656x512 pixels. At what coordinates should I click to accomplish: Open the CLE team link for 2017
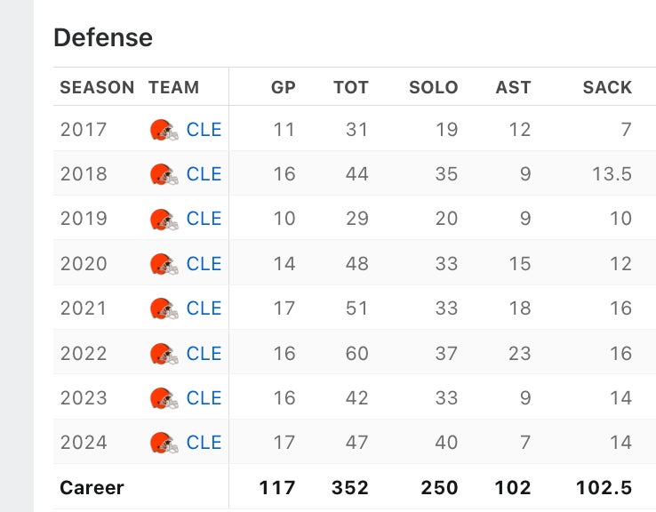tap(204, 130)
